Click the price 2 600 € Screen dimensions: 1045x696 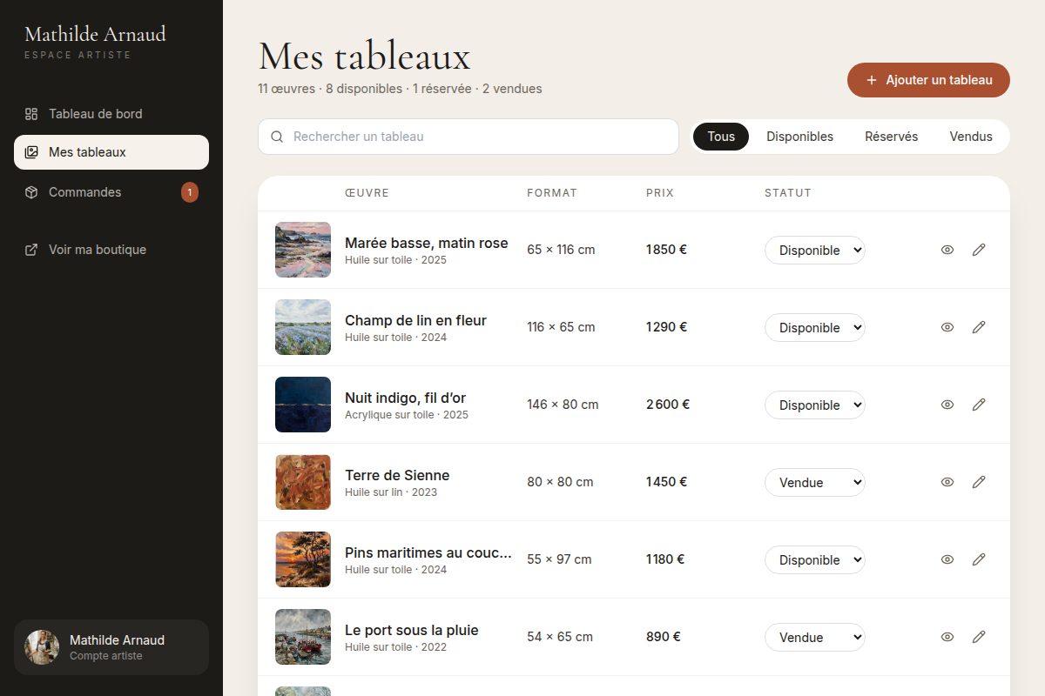click(x=668, y=405)
